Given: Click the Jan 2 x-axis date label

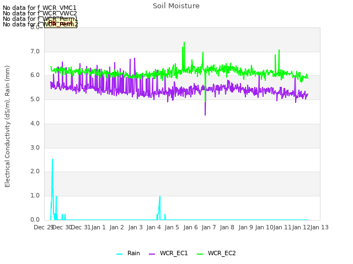Looking at the screenshot, I should click(x=117, y=227).
